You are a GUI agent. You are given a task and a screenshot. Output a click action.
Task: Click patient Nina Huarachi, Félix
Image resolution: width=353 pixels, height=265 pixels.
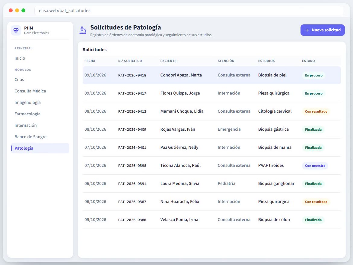point(180,202)
